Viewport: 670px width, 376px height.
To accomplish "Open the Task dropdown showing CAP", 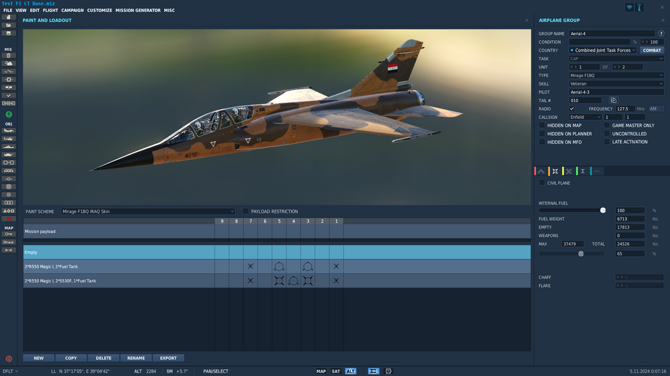I will click(616, 58).
